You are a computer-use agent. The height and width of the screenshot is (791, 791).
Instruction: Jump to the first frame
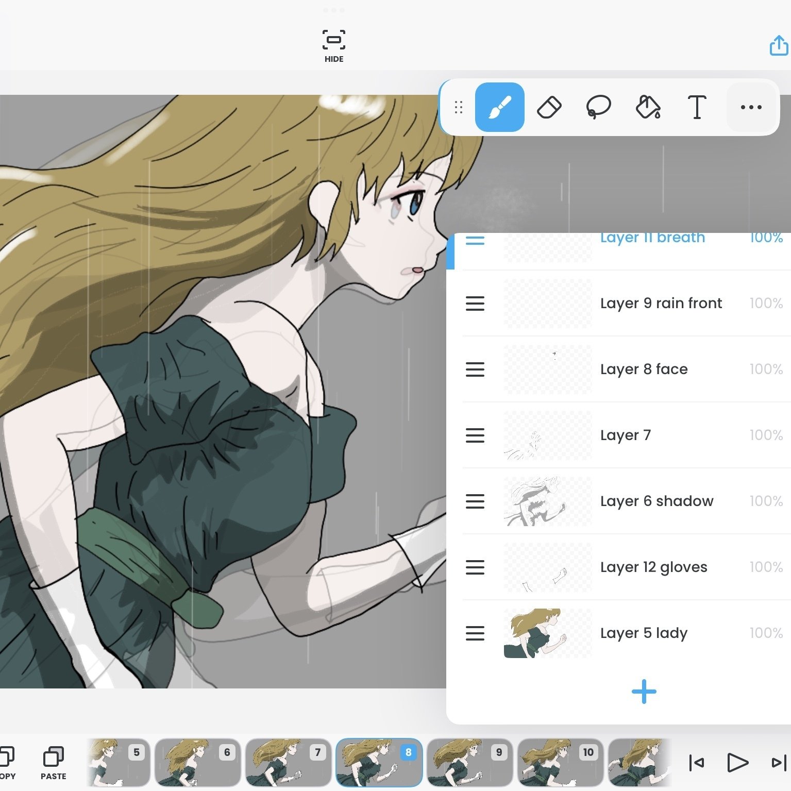[697, 763]
